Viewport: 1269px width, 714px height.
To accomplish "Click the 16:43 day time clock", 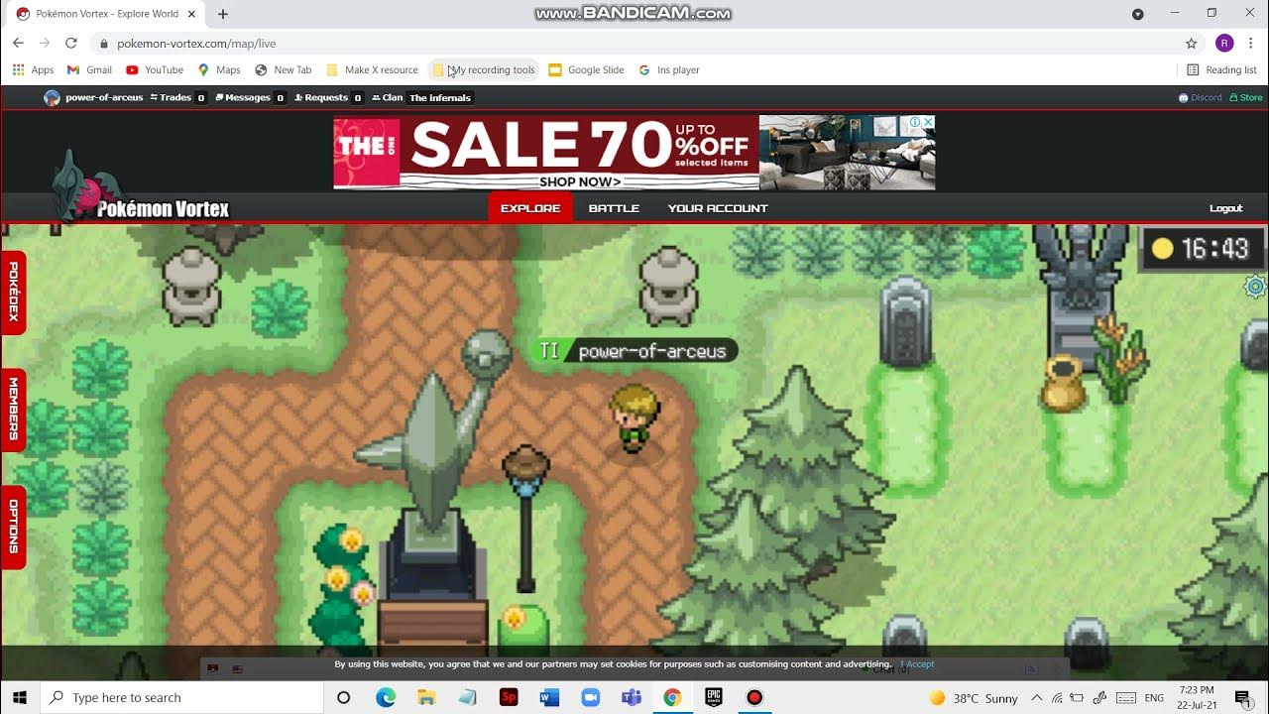I will pyautogui.click(x=1203, y=248).
